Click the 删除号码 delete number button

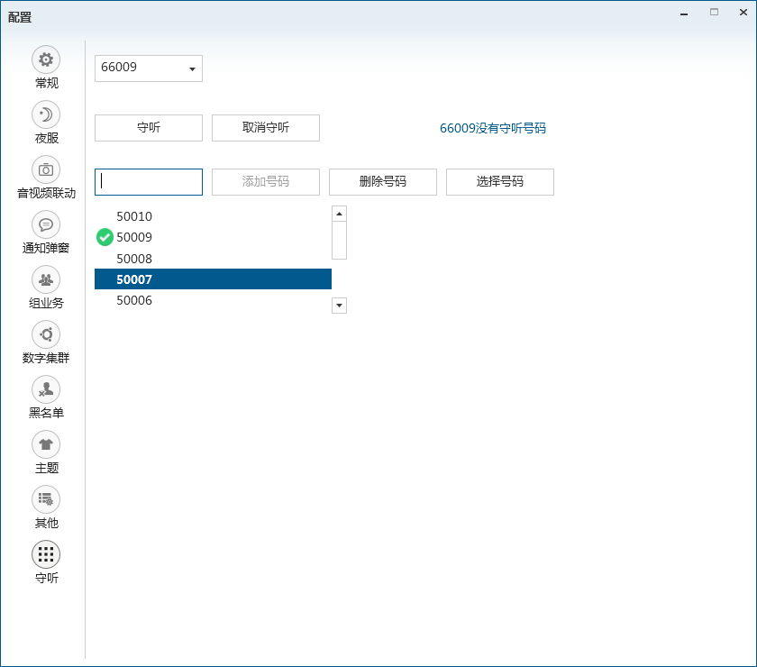(383, 181)
